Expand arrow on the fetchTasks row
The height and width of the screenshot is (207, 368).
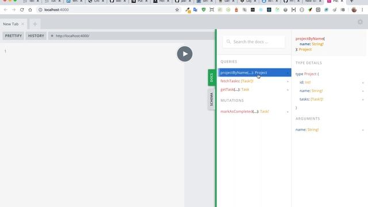pos(287,82)
